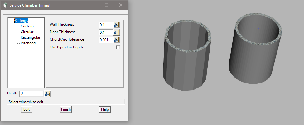Open Help for this panel
The image size is (304, 125).
pos(105,109)
